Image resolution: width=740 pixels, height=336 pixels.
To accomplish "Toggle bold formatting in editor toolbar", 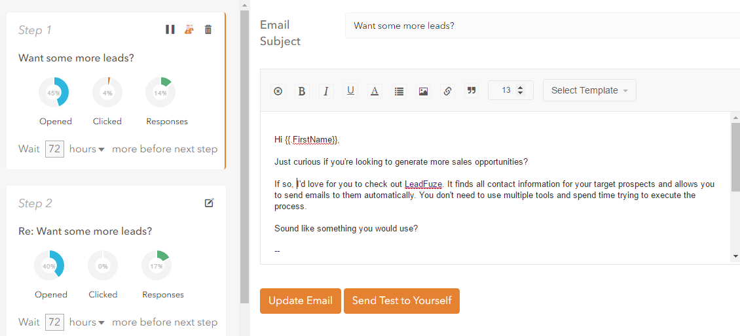I will [302, 91].
